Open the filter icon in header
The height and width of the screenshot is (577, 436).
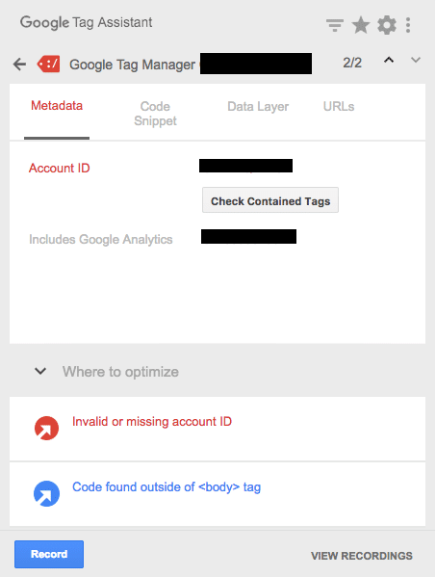point(335,25)
